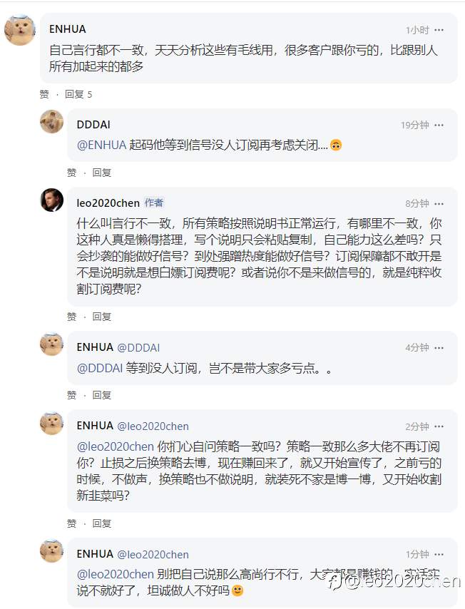
Task: Click ENHUA's avatar on the 4分钟 reply
Action: (x=52, y=344)
